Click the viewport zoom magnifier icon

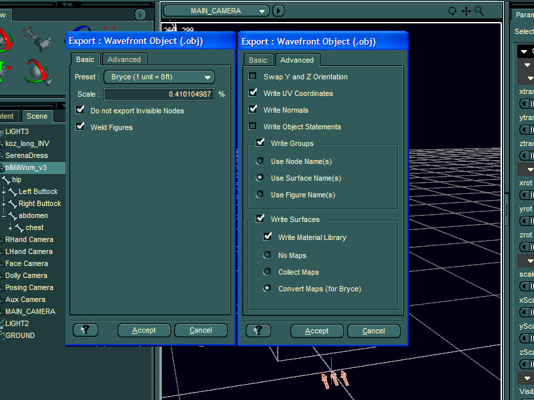pyautogui.click(x=479, y=11)
